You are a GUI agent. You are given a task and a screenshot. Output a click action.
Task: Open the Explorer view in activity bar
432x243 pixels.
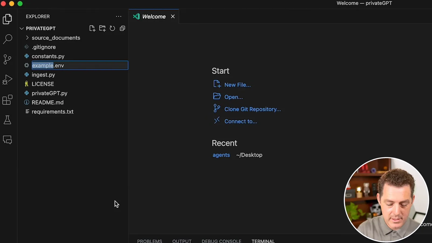point(7,19)
